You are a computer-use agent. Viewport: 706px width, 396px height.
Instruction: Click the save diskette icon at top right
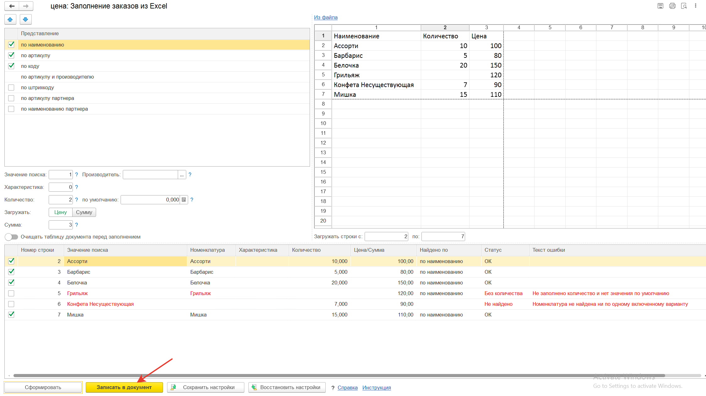pyautogui.click(x=660, y=6)
